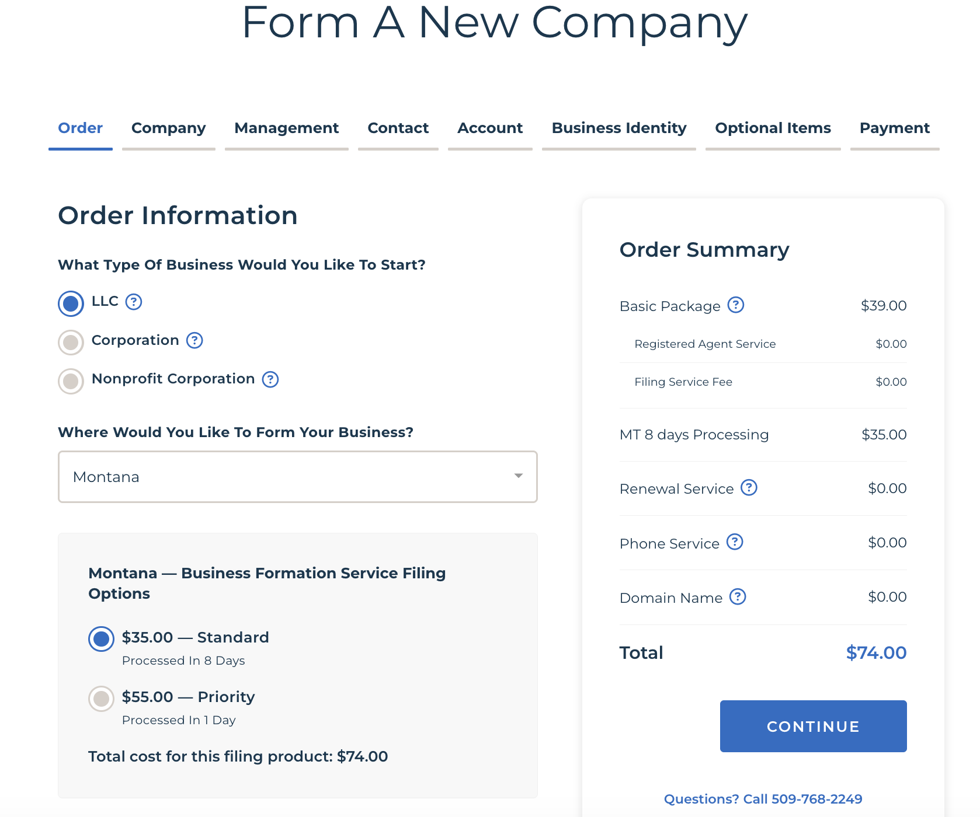Image resolution: width=980 pixels, height=817 pixels.
Task: Open the Business Identity tab
Action: (618, 128)
